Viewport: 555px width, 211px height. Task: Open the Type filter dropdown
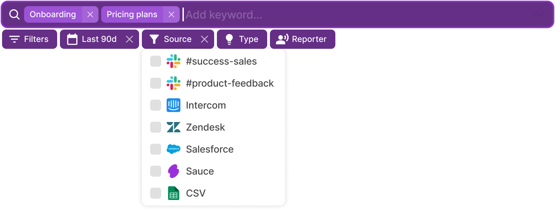tap(242, 39)
